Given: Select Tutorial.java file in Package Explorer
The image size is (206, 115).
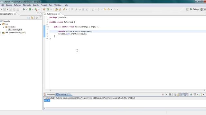Looking at the screenshot, I should point(16,30).
